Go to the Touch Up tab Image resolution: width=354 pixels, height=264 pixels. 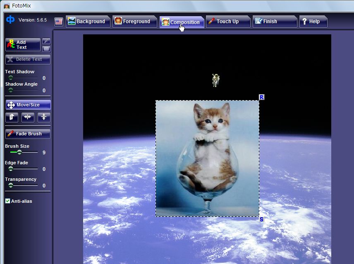pos(228,22)
